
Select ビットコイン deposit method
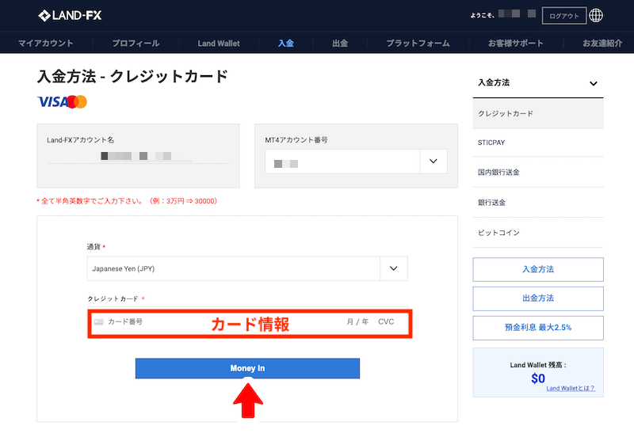(538, 233)
